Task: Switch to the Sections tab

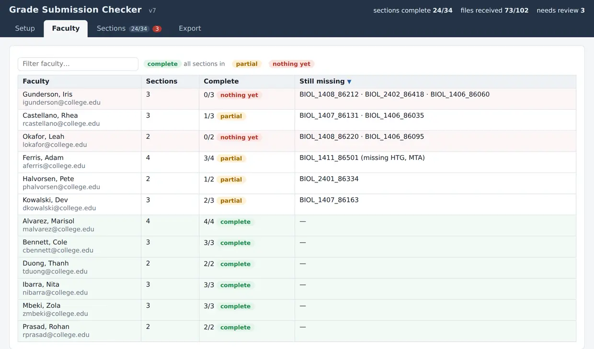Action: [129, 28]
